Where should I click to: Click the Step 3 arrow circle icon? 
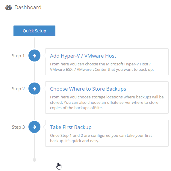point(34,127)
